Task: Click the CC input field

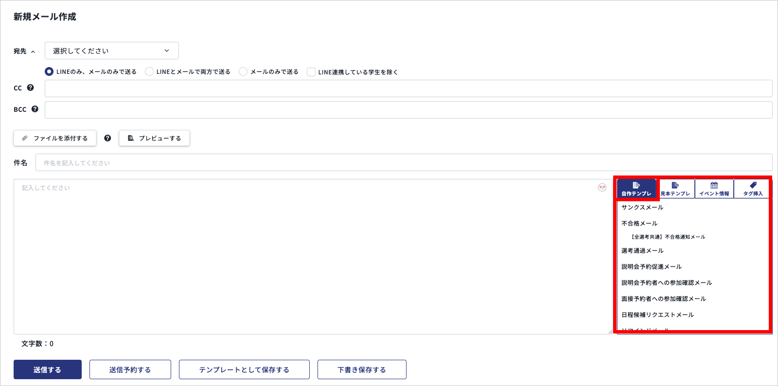Action: tap(408, 88)
